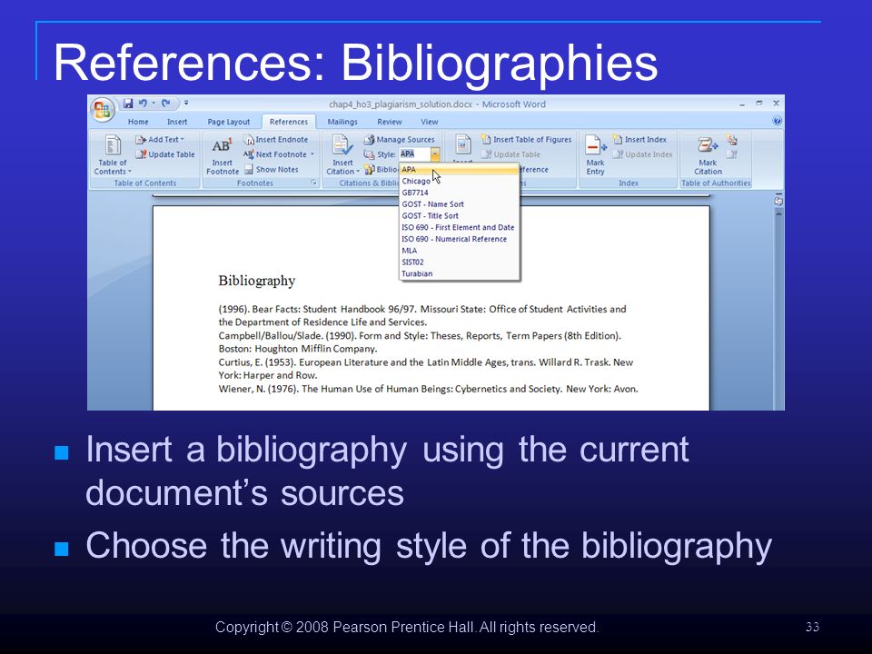The height and width of the screenshot is (654, 872).
Task: Click the Style combo box field
Action: click(415, 154)
